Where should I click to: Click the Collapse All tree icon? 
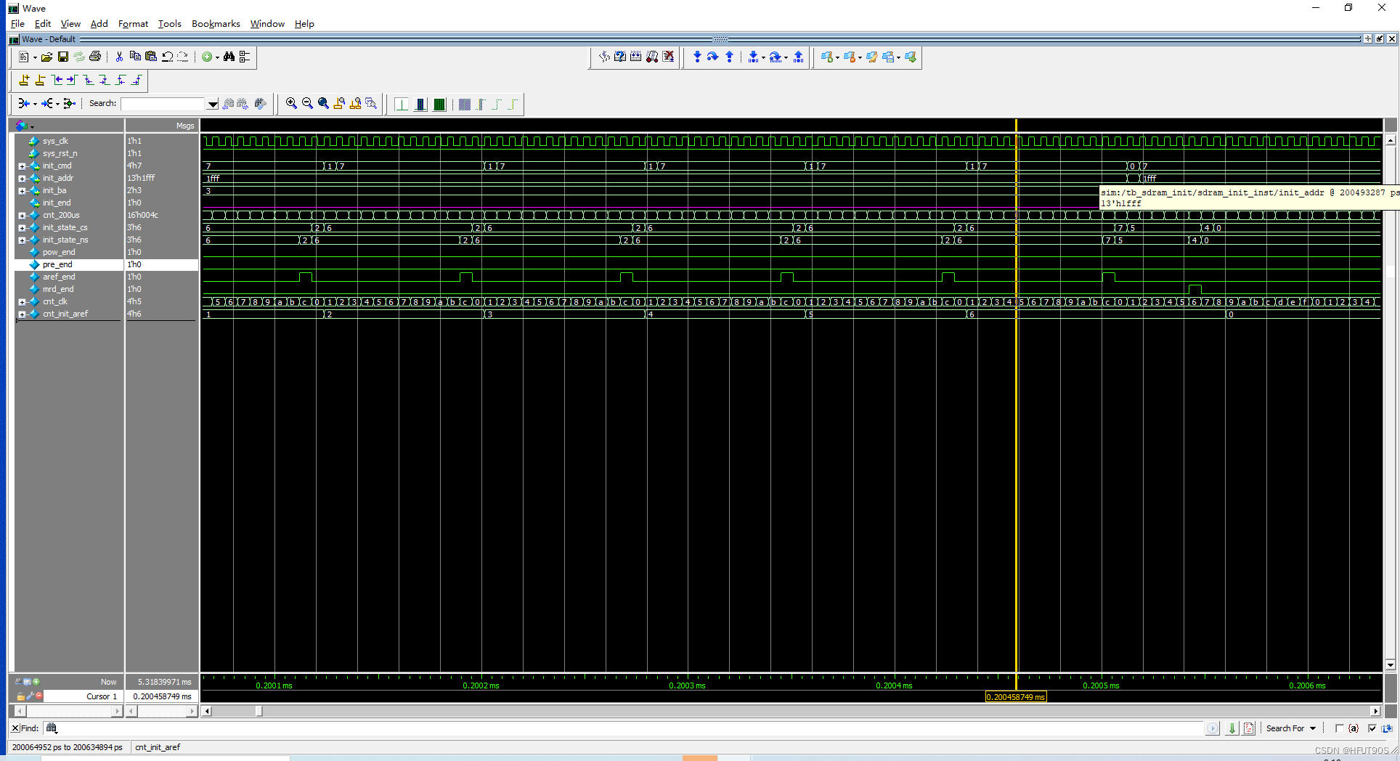tap(245, 57)
